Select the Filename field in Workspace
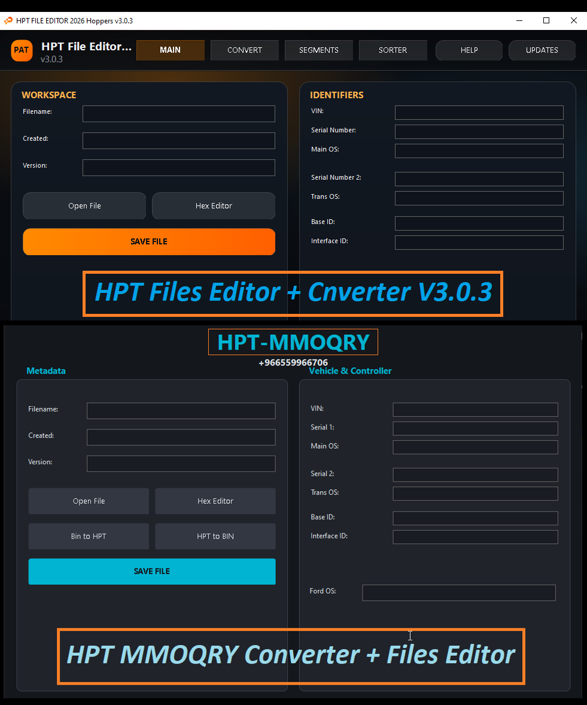 pyautogui.click(x=178, y=114)
